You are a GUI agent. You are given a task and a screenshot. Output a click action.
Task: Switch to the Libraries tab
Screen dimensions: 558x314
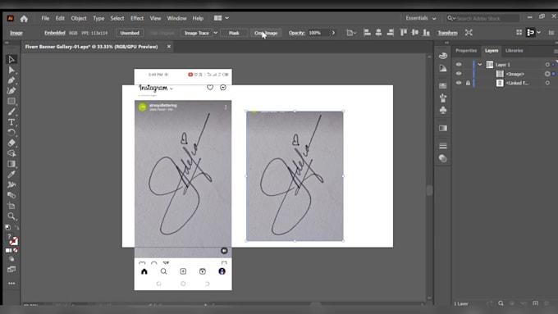[x=515, y=51]
